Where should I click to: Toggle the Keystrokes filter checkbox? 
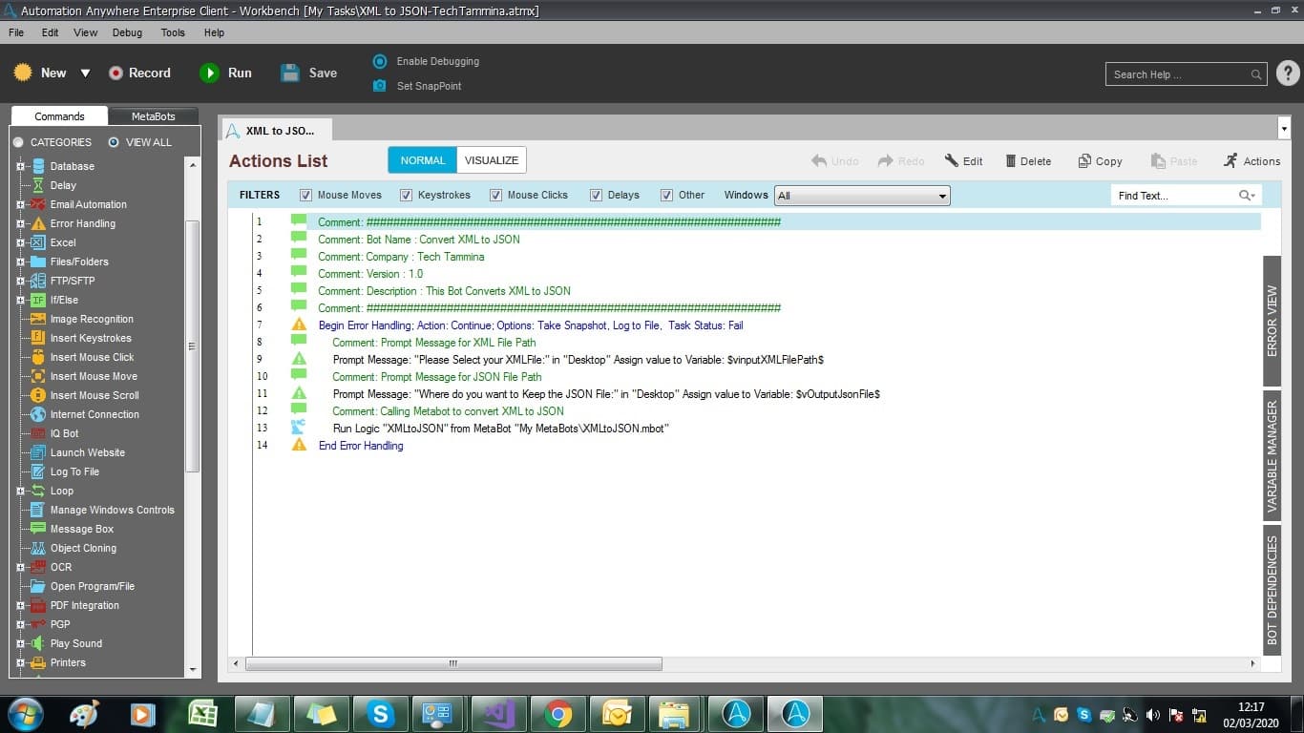coord(407,195)
